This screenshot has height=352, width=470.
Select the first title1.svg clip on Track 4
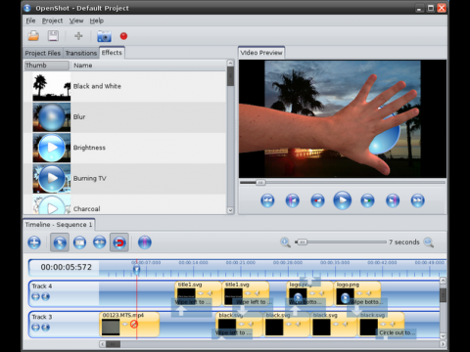(x=199, y=293)
